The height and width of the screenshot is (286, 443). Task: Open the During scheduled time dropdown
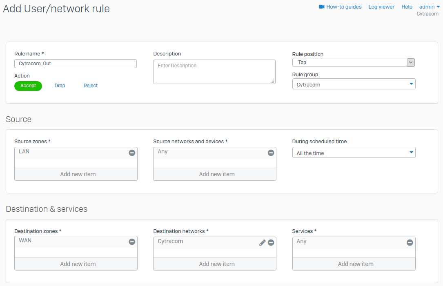point(354,153)
